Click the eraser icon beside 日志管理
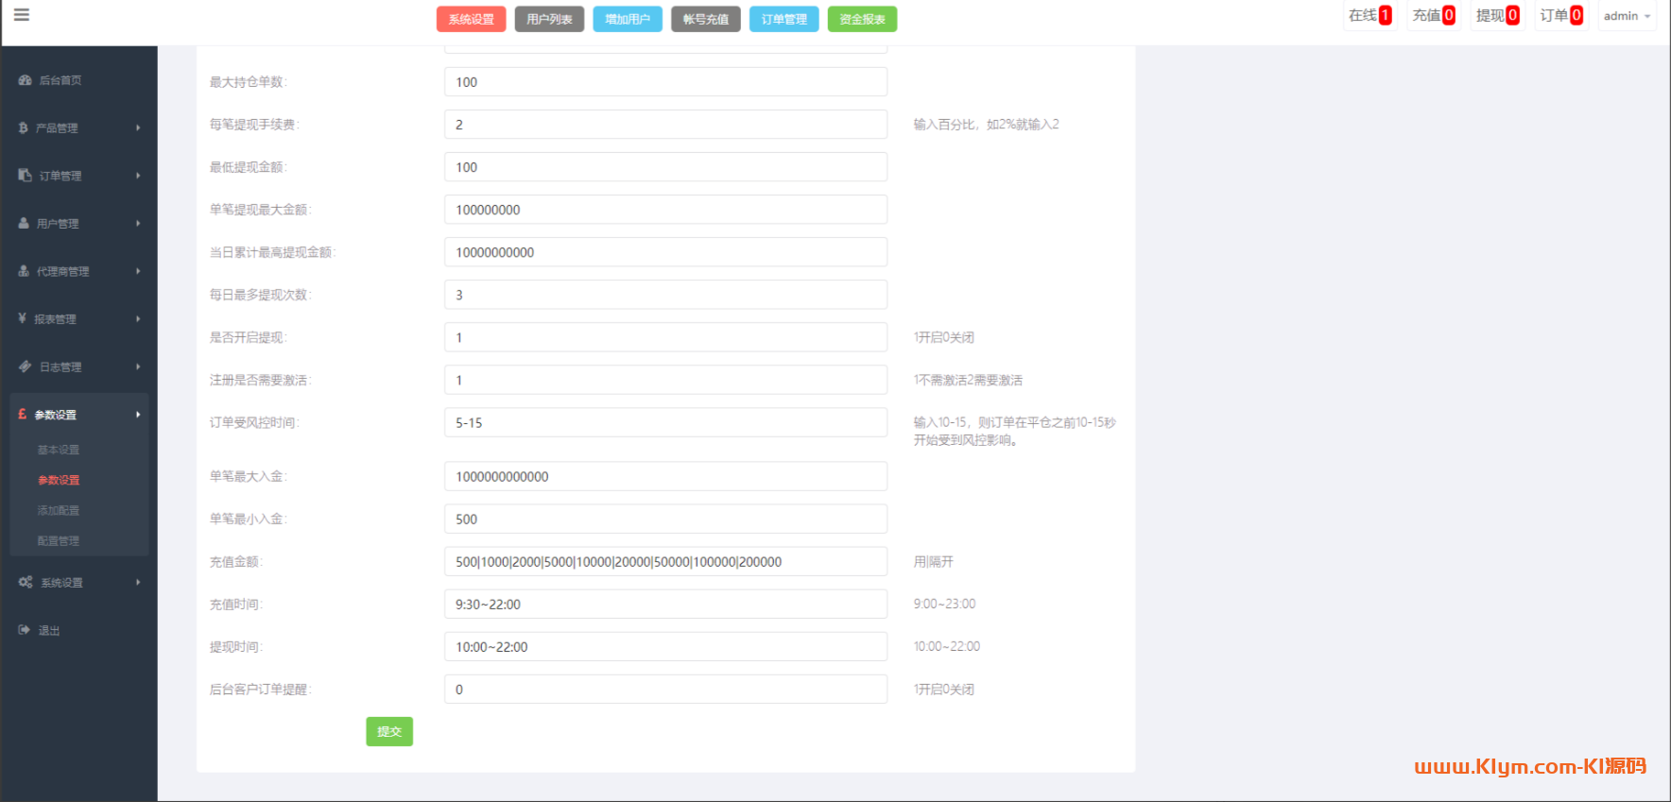This screenshot has height=802, width=1671. [26, 367]
